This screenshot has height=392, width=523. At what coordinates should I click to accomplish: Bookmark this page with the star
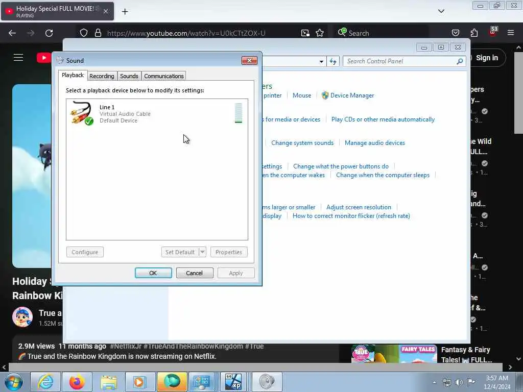click(320, 33)
